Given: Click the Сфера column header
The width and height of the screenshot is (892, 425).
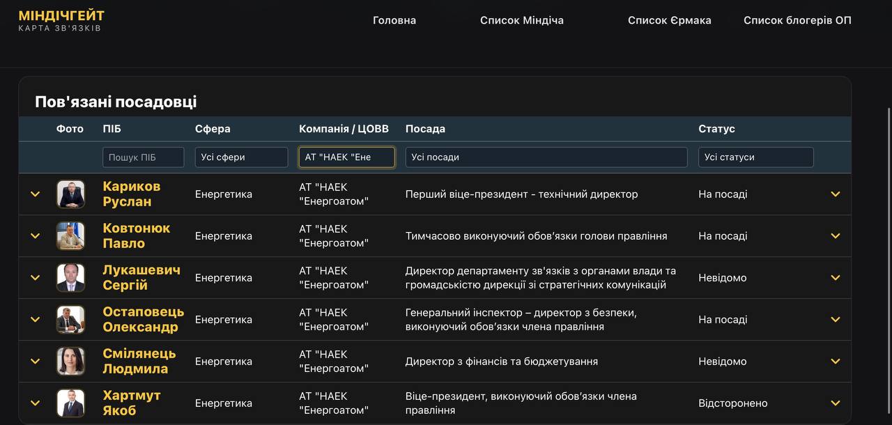Looking at the screenshot, I should click(x=213, y=129).
